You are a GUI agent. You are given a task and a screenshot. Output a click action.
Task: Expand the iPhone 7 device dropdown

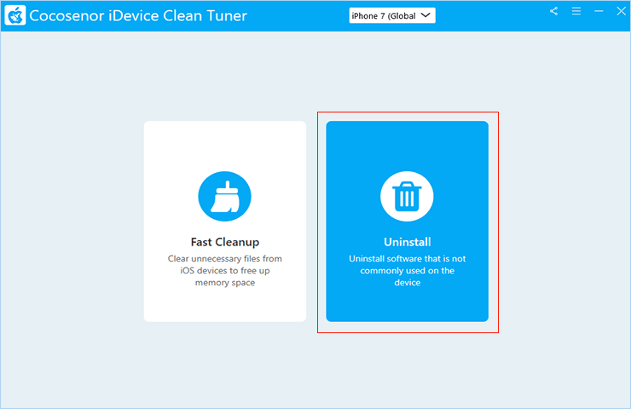coord(392,15)
